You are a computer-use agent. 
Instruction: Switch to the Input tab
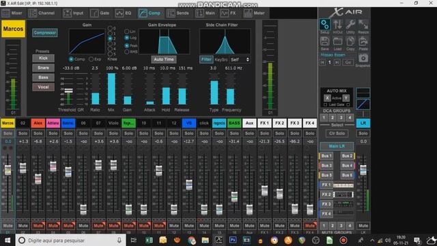point(73,13)
